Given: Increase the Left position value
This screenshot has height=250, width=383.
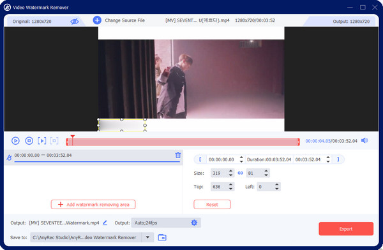Looking at the screenshot, I should 277,185.
